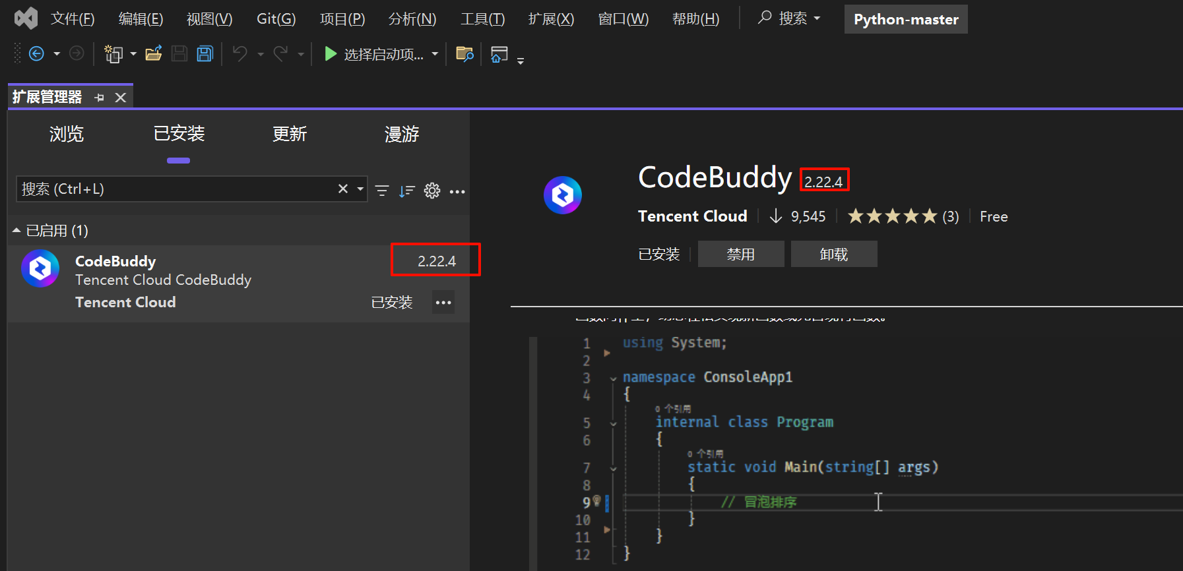Expand the search box history dropdown
Viewport: 1183px width, 571px height.
360,189
